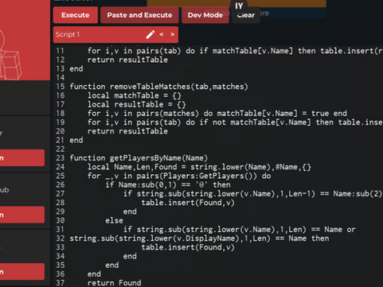Click the else keyword on line 30

point(114,220)
